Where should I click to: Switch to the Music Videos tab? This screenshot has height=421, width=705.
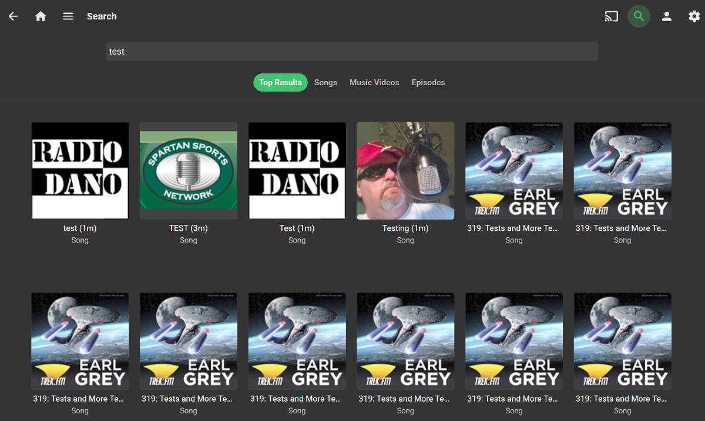coord(374,83)
